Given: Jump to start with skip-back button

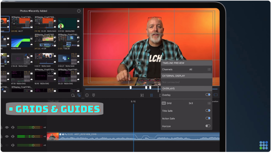Looking at the screenshot, I should click(x=142, y=95).
